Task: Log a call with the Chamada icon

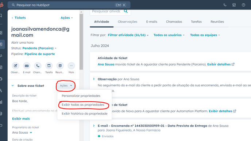Action: coord(38,66)
